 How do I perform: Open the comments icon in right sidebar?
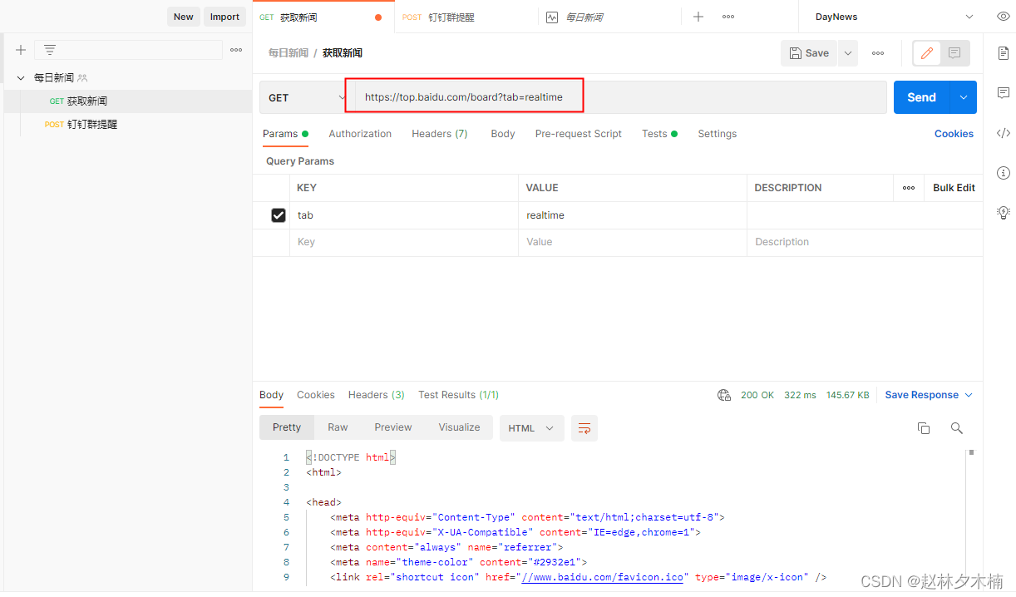pyautogui.click(x=1004, y=92)
